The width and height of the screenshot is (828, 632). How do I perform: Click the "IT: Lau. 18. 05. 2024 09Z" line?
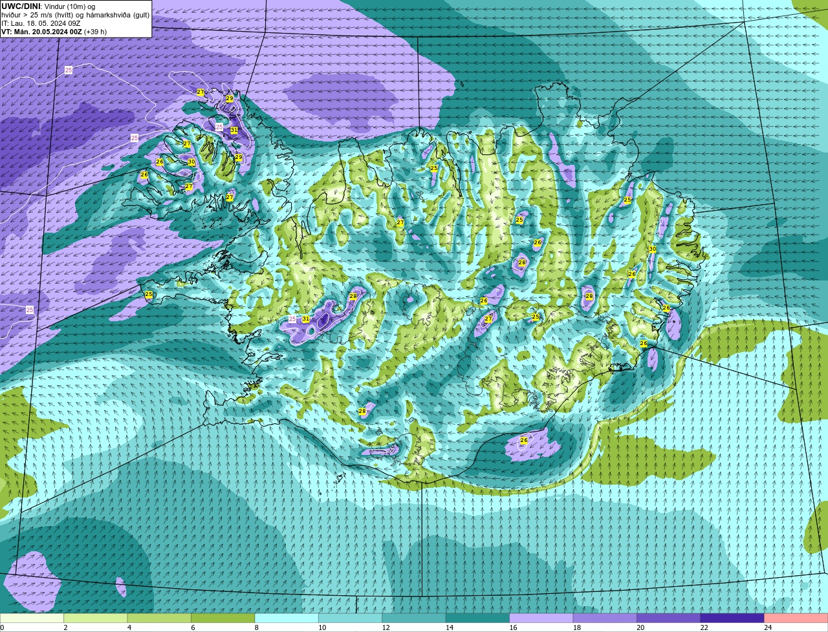point(41,23)
